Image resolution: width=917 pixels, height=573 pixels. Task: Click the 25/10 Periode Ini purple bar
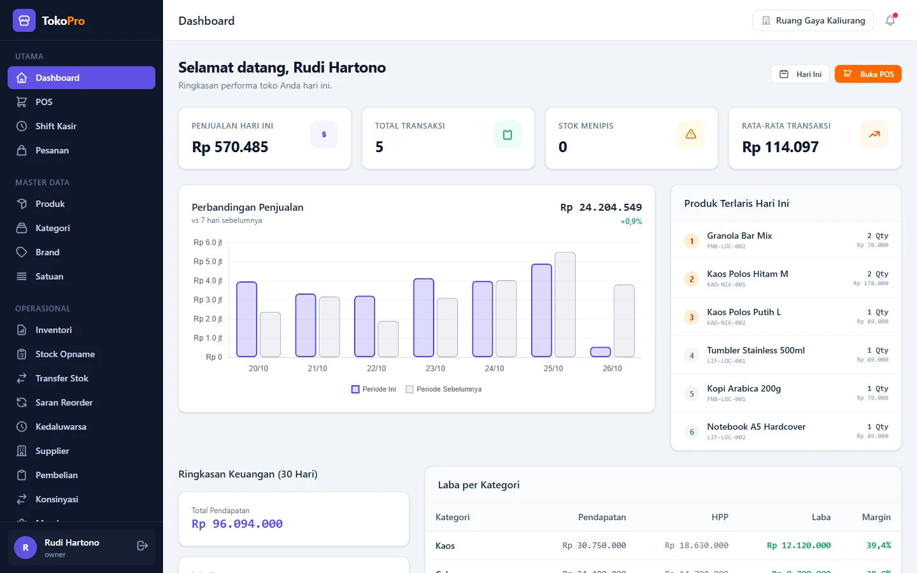tap(542, 310)
